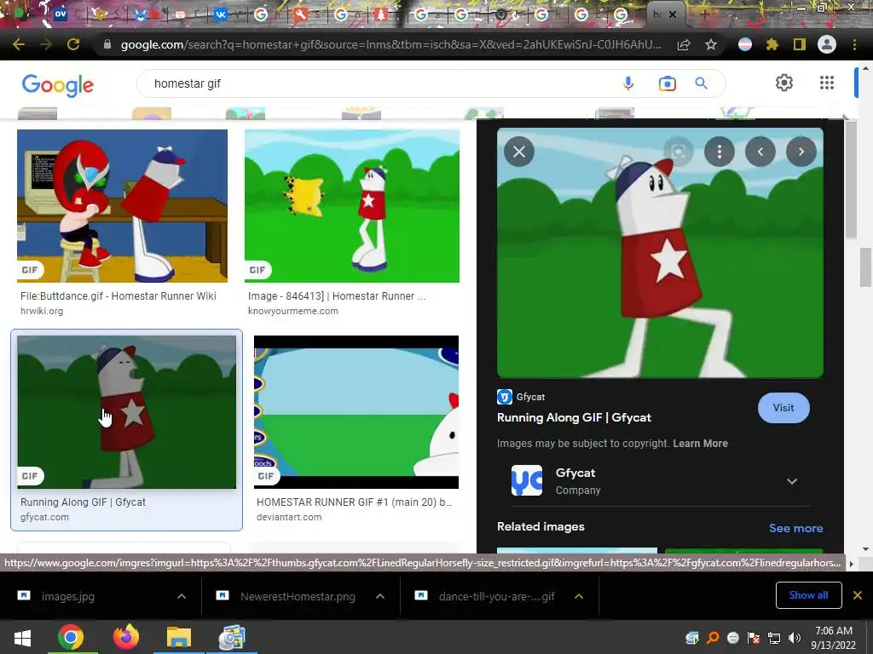Click the Gfycat company logo
The image size is (873, 654).
(x=527, y=480)
